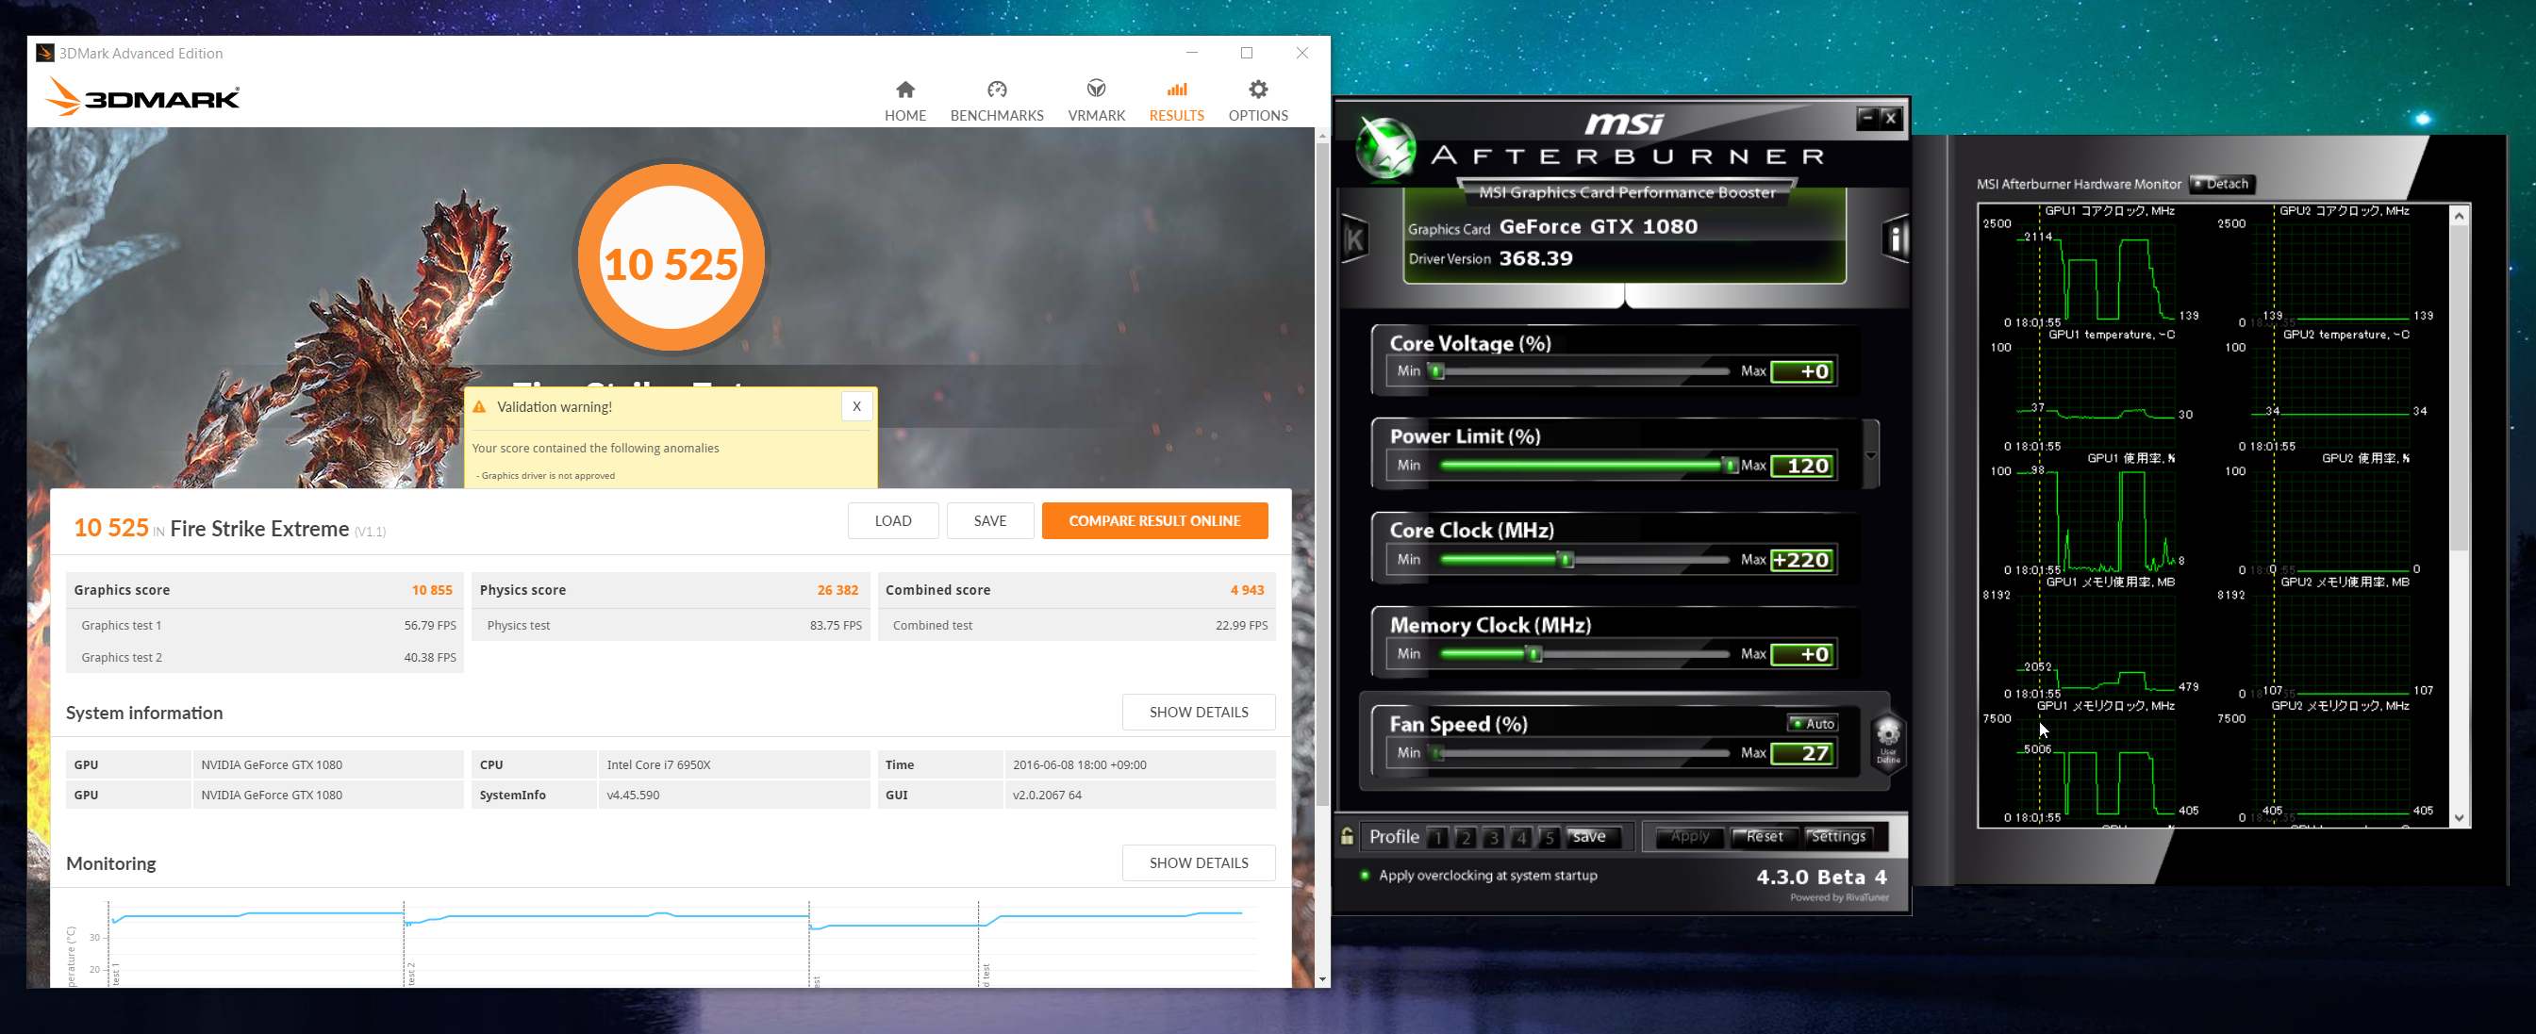The width and height of the screenshot is (2536, 1034).
Task: Click the MSI Afterburner dragon logo
Action: point(1386,148)
